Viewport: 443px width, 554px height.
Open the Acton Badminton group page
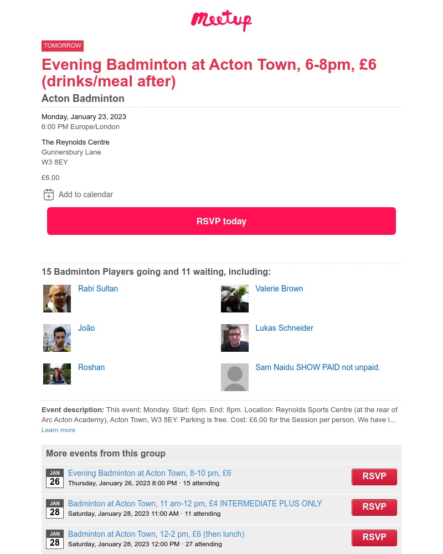coord(83,99)
